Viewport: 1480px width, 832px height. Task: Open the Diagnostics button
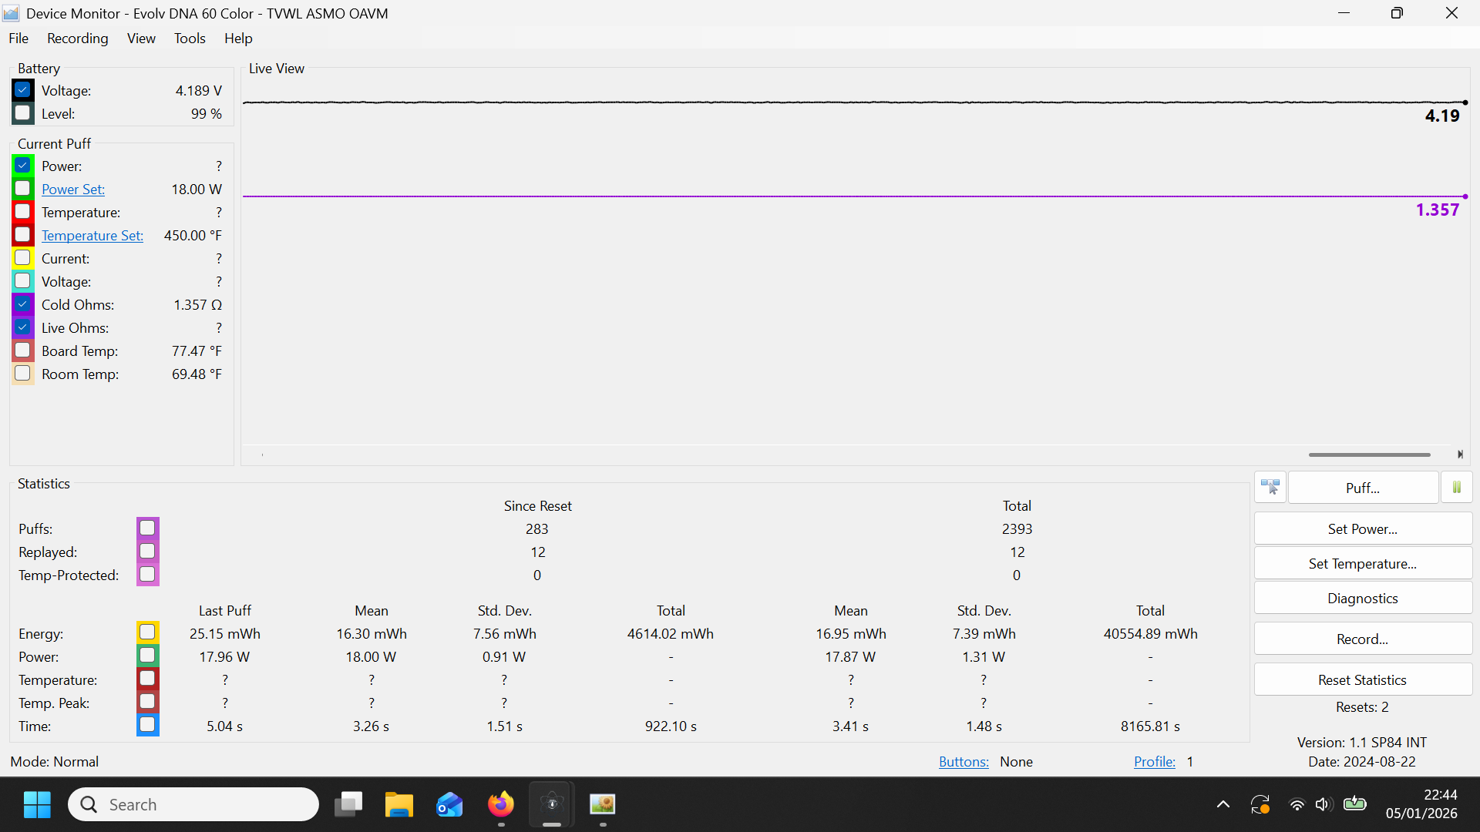point(1362,599)
